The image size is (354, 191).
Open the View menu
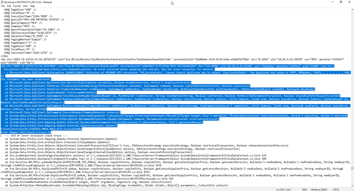[x=25, y=6]
